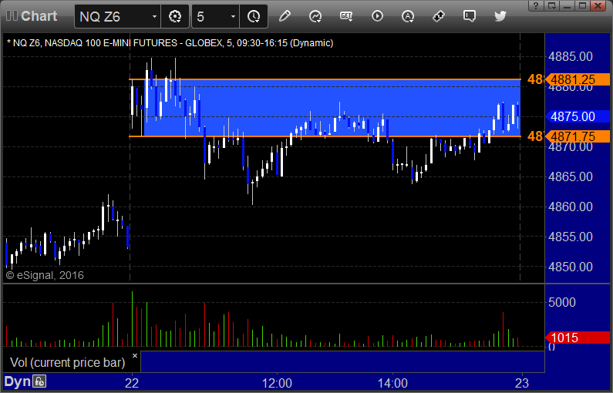This screenshot has height=393, width=613.
Task: Click the window linking icon
Action: [438, 16]
